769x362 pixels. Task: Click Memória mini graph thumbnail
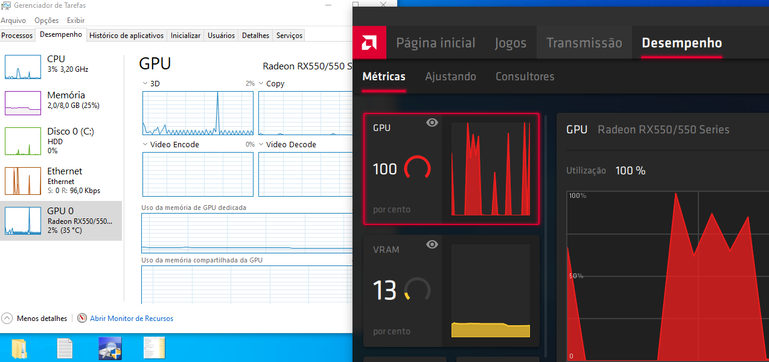click(x=22, y=103)
